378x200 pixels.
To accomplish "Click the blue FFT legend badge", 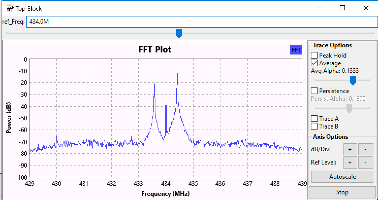I will pyautogui.click(x=296, y=50).
